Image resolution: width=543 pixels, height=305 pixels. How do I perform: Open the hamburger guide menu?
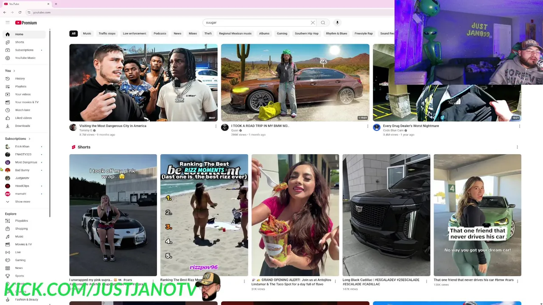point(7,22)
